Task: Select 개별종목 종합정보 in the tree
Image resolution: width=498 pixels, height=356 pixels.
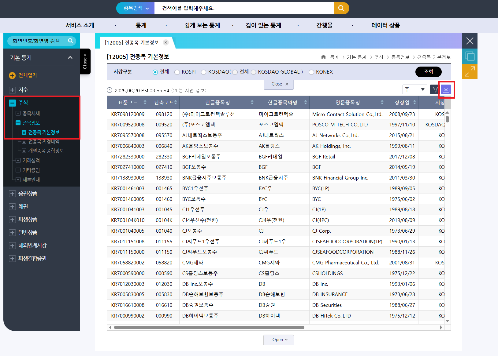Action: click(x=46, y=151)
